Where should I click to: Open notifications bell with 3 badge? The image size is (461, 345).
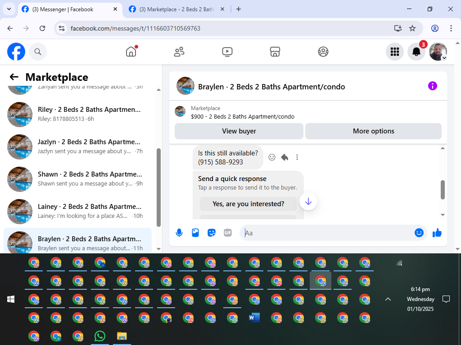(x=416, y=52)
